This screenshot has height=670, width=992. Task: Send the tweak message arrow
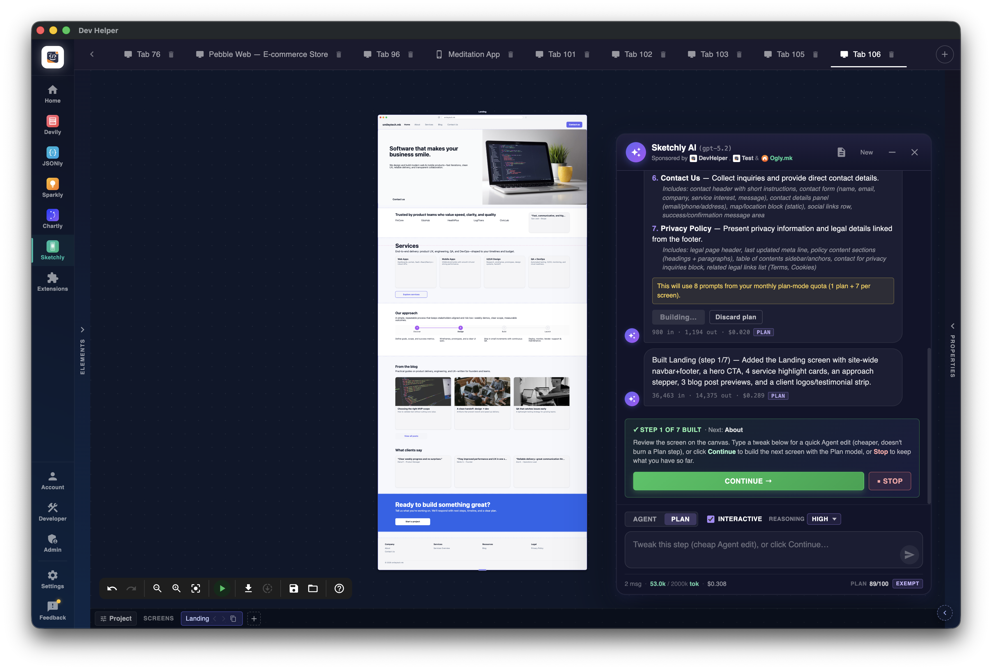pos(909,554)
